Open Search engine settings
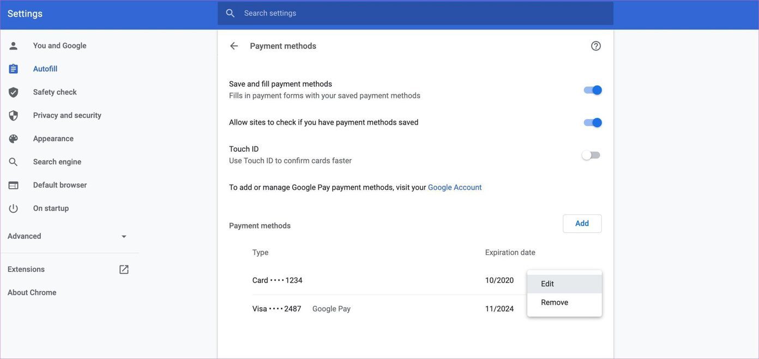The height and width of the screenshot is (359, 759). coord(57,162)
